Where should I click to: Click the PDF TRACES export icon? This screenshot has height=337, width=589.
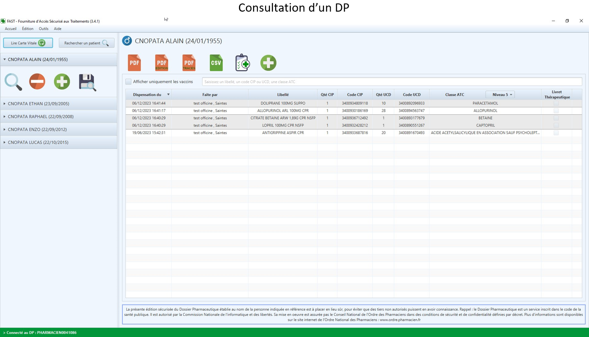pyautogui.click(x=189, y=63)
